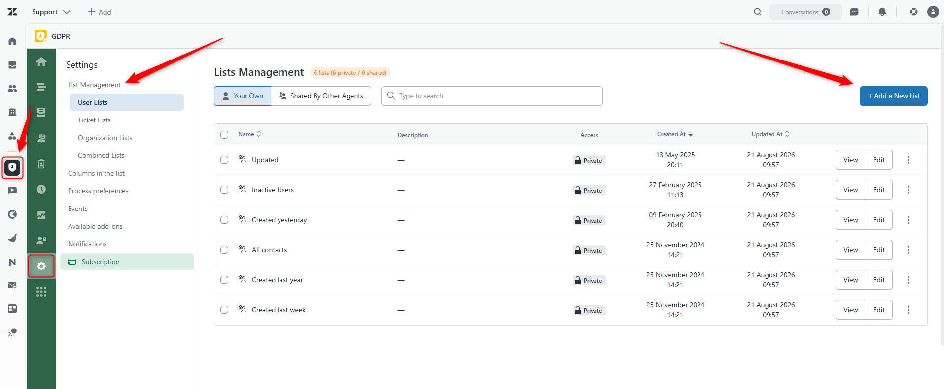Open the Reporting pie chart icon
The image size is (944, 389).
pyautogui.click(x=12, y=214)
